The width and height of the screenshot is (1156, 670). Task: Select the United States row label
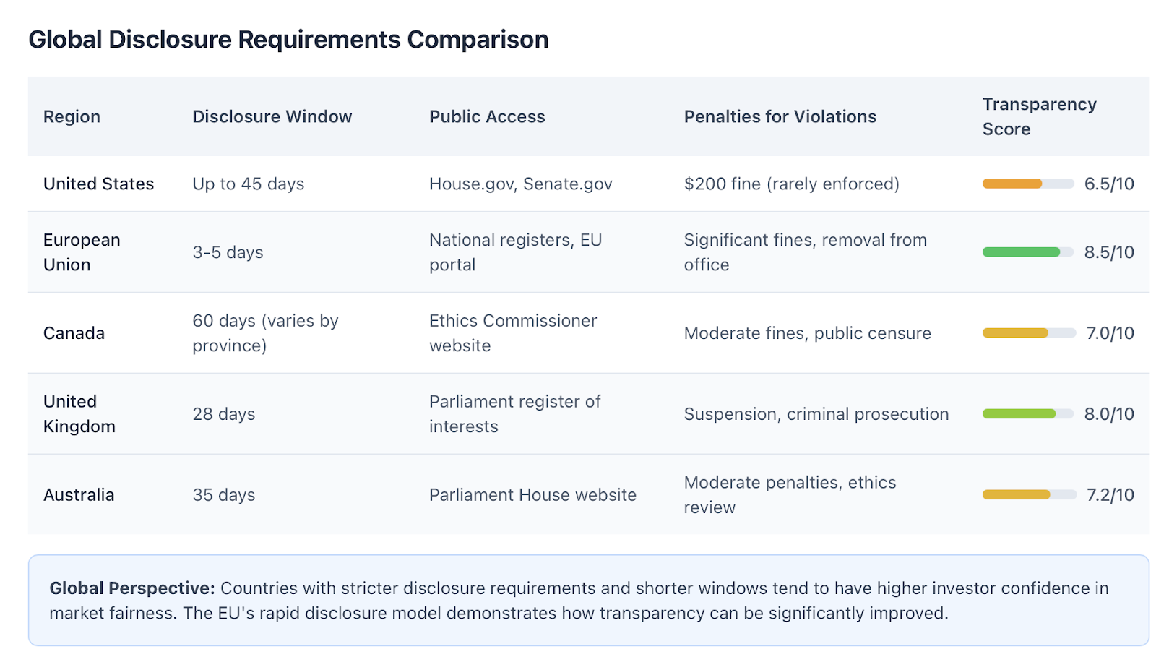tap(98, 184)
